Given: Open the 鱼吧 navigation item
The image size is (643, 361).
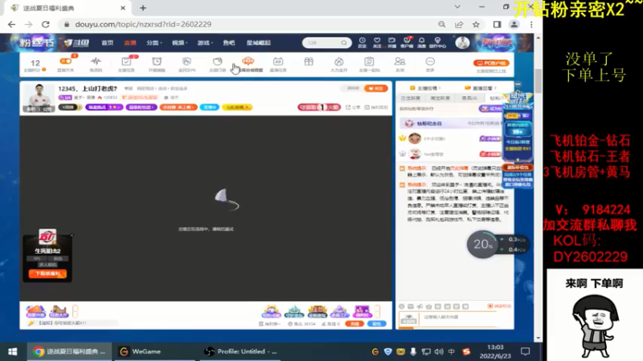Looking at the screenshot, I should pyautogui.click(x=229, y=43).
